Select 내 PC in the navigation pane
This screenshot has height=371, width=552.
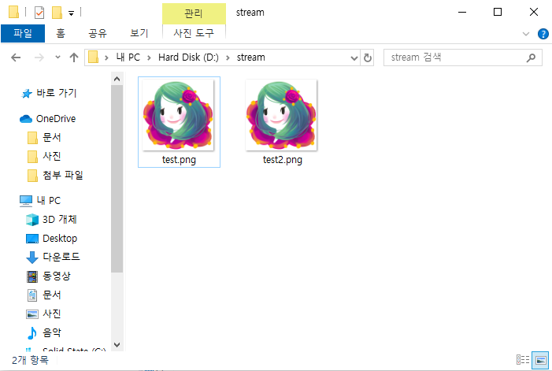tap(49, 201)
